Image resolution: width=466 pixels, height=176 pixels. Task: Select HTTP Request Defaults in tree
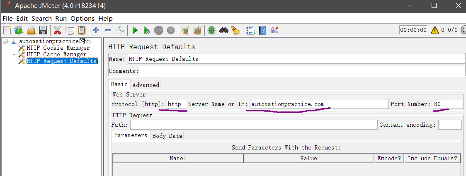point(61,61)
